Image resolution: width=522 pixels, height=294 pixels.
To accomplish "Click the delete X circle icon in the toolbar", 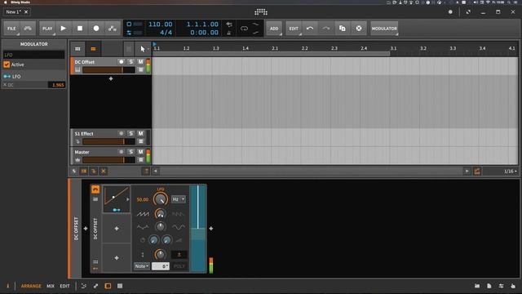I will (x=359, y=29).
